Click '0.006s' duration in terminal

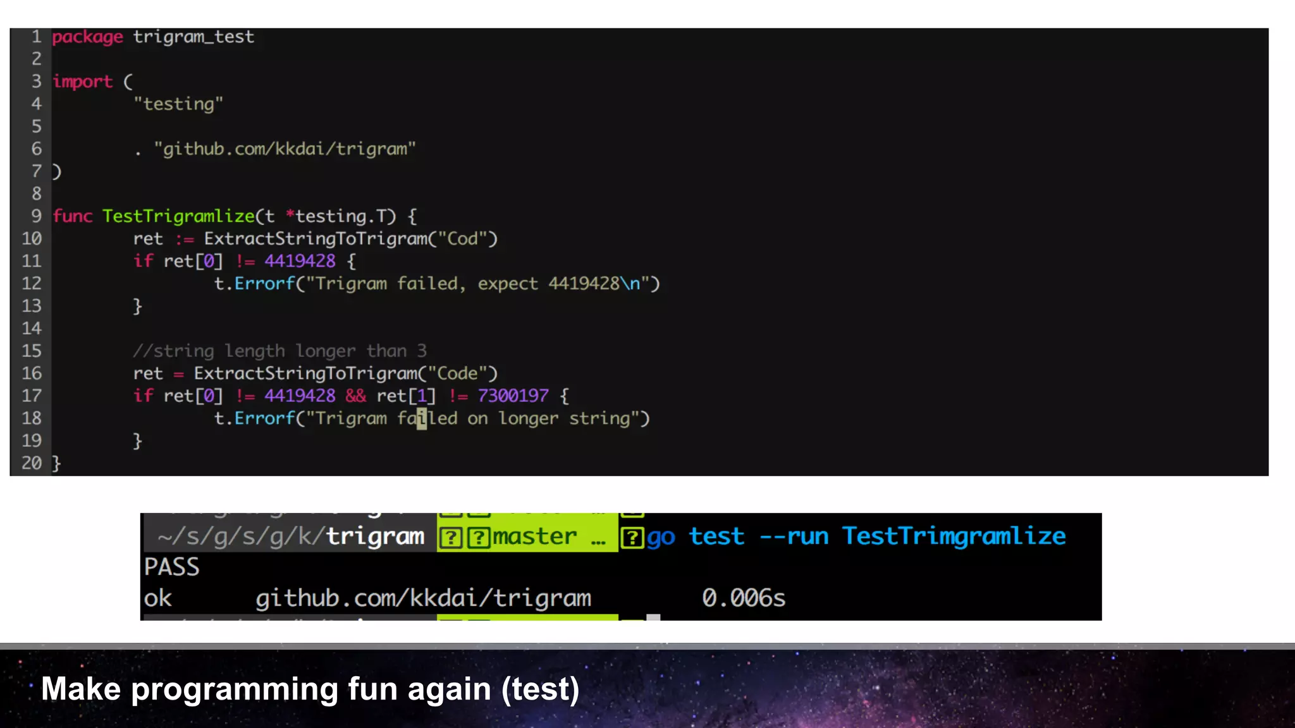744,598
